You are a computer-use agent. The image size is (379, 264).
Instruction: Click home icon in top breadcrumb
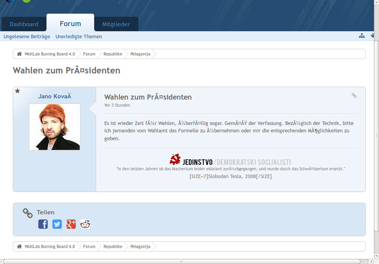pos(19,54)
